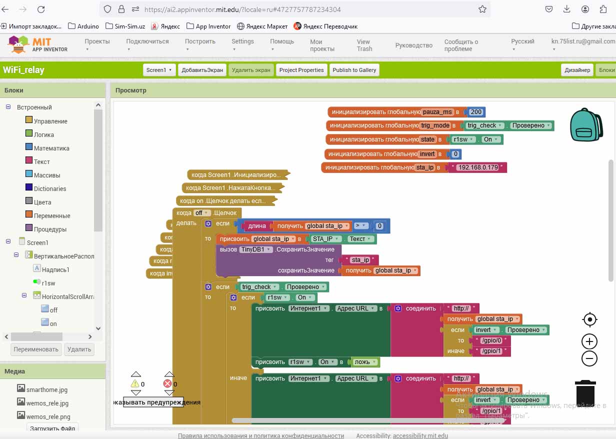Screen dimensions: 616x439
Task: Click the yellow warning triangle icon
Action: click(x=135, y=383)
